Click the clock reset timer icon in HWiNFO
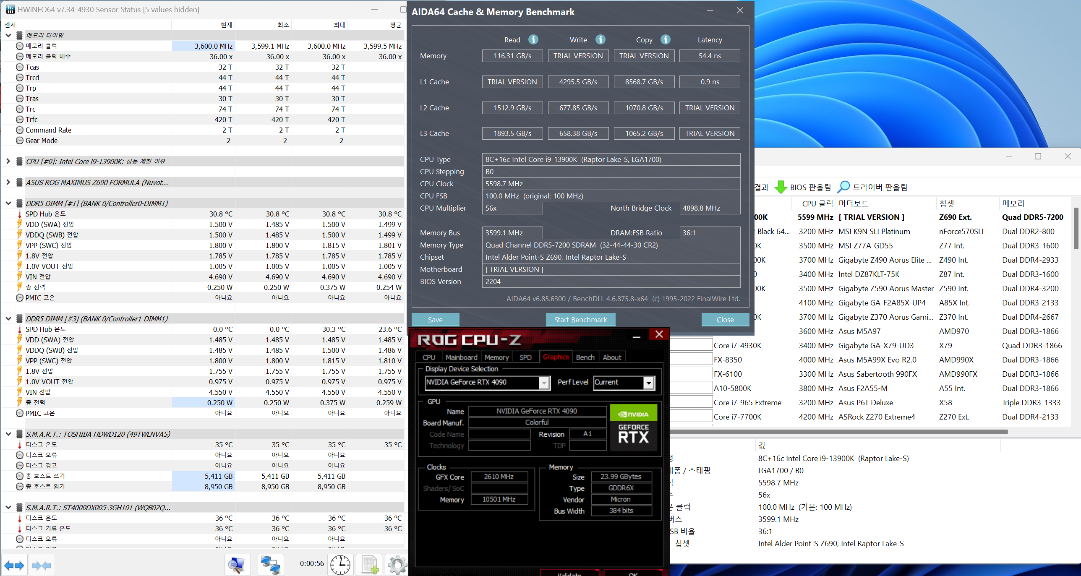The image size is (1081, 576). pos(340,565)
